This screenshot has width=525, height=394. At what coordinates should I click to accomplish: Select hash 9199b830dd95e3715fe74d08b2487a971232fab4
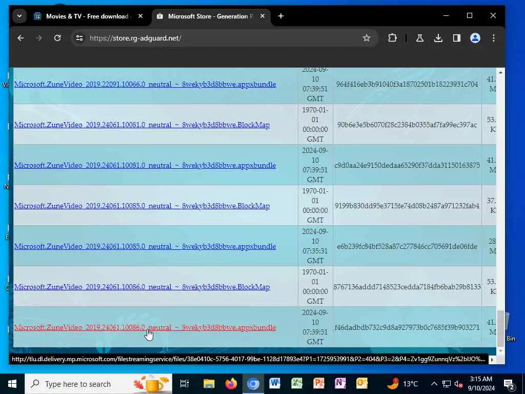[x=407, y=206]
